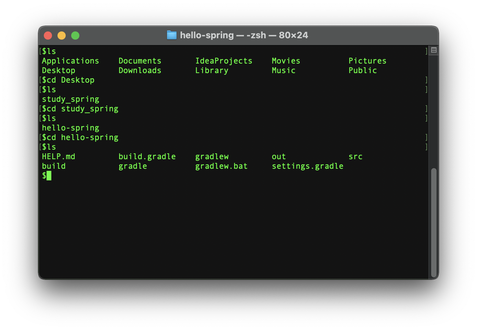This screenshot has width=477, height=330.
Task: Select the Downloads folder name in output
Action: point(140,70)
